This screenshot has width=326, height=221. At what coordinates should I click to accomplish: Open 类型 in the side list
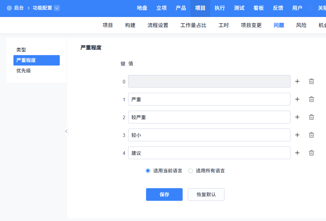pyautogui.click(x=21, y=50)
